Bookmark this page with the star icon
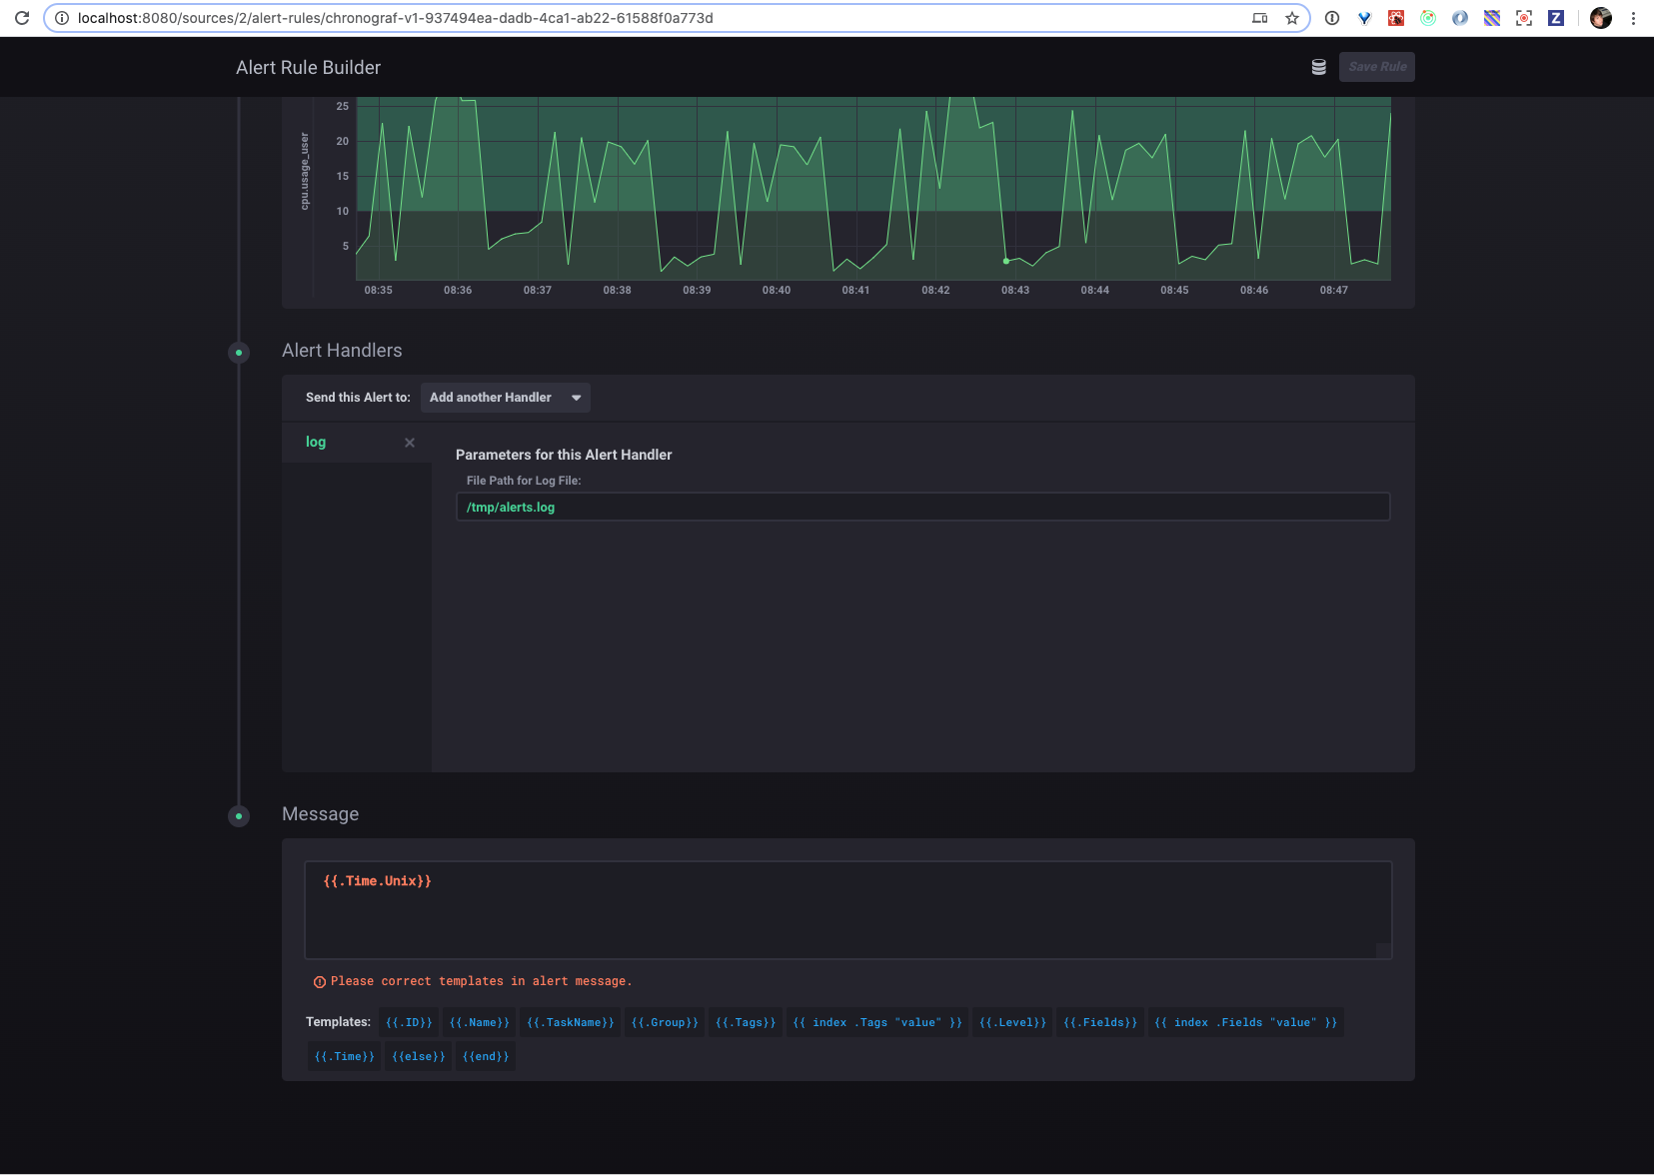1654x1175 pixels. [1292, 17]
